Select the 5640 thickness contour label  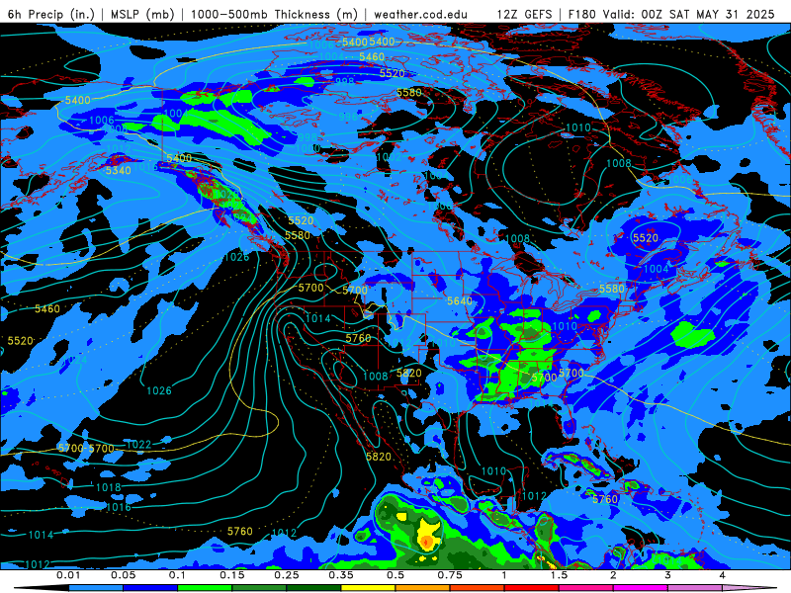click(460, 301)
